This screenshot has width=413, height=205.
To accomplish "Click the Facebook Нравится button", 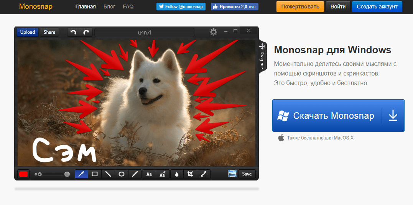I will pyautogui.click(x=235, y=7).
